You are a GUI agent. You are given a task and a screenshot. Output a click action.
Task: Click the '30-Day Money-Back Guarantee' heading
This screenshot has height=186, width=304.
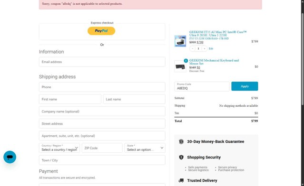pos(216,141)
